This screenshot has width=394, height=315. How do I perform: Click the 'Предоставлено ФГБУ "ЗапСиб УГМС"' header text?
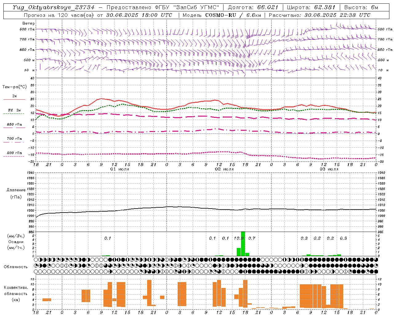pyautogui.click(x=163, y=7)
